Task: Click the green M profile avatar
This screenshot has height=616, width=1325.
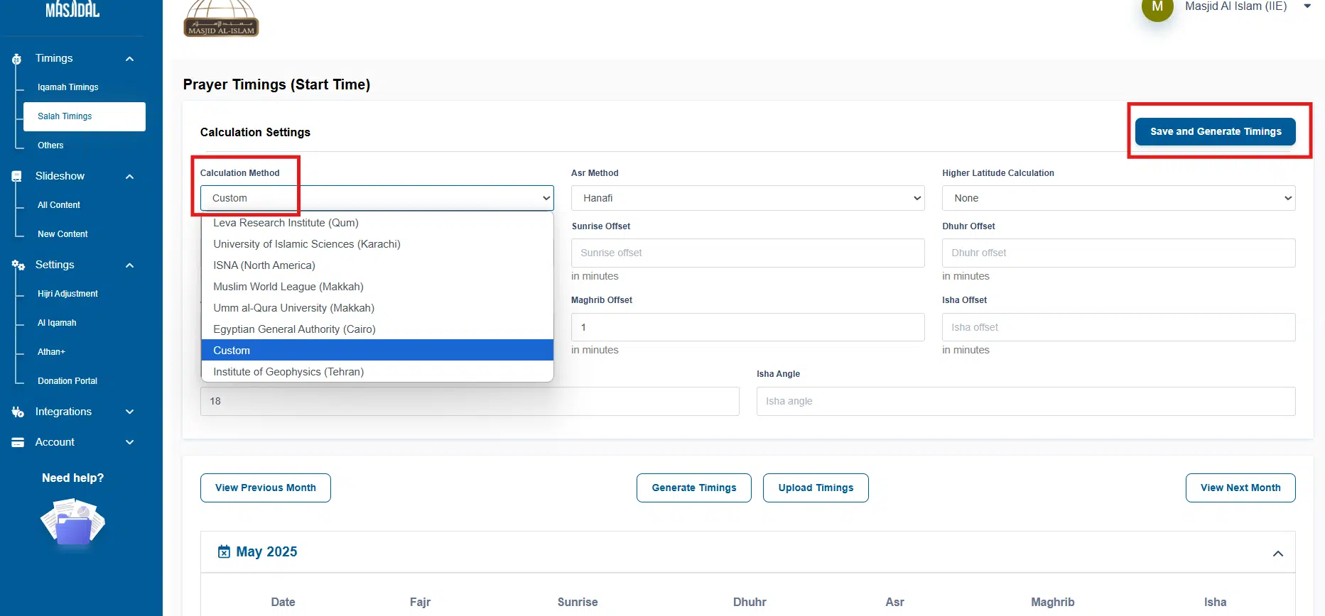Action: (1157, 8)
